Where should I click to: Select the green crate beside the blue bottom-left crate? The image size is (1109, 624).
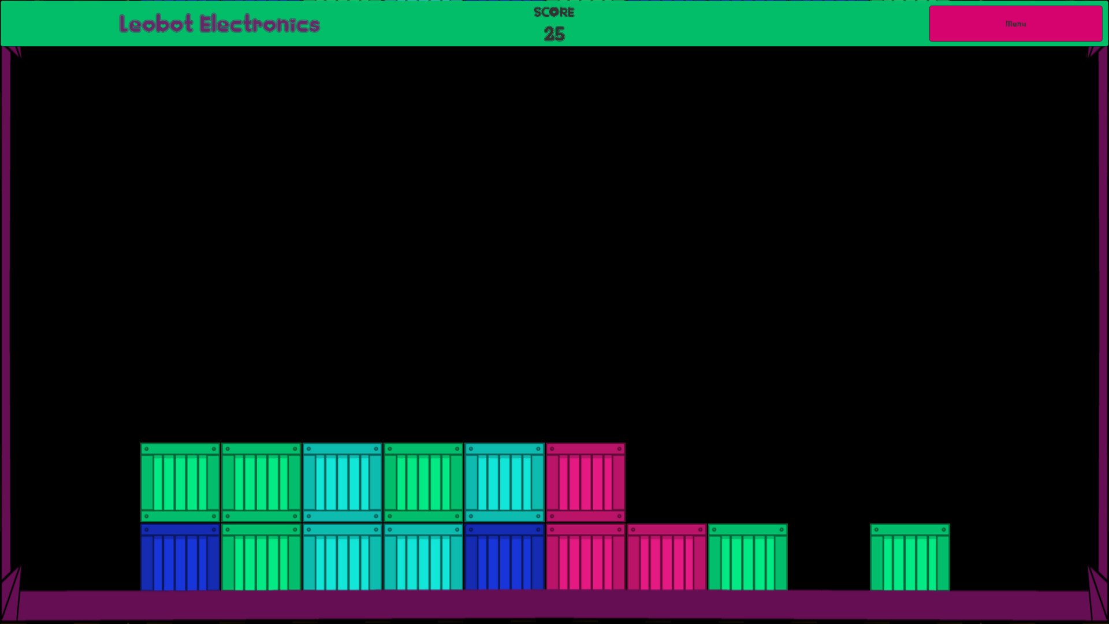261,556
